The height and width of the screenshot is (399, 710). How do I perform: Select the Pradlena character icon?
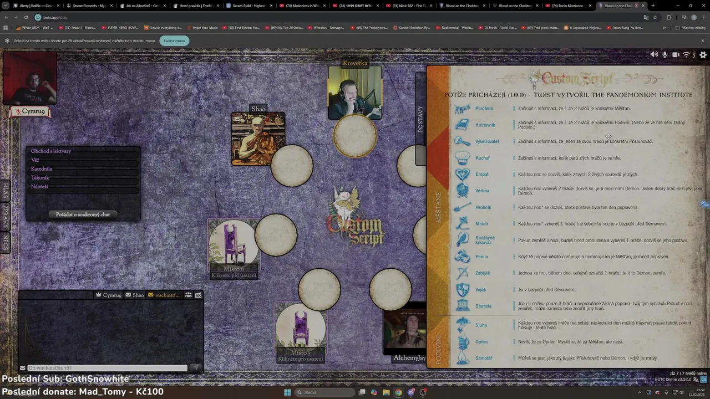tap(462, 109)
